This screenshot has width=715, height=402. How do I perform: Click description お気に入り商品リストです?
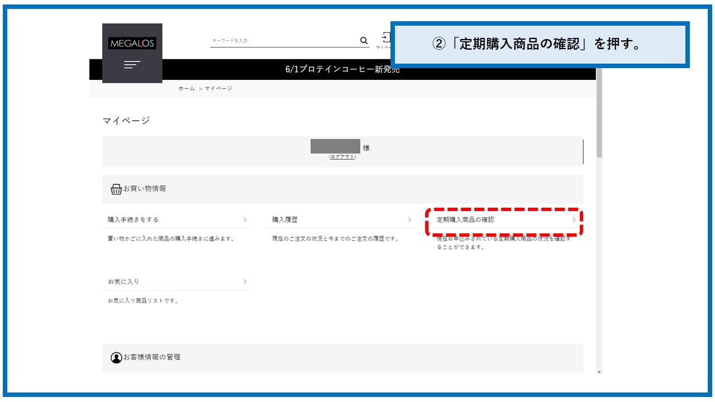[x=143, y=301]
